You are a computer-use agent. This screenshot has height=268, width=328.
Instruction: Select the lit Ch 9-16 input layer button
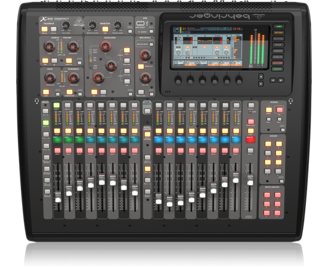coord(46,123)
